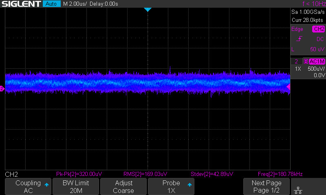This screenshot has height=195, width=326.
Task: Click the Stdev[2]=42.89uV measurement
Action: click(x=212, y=174)
